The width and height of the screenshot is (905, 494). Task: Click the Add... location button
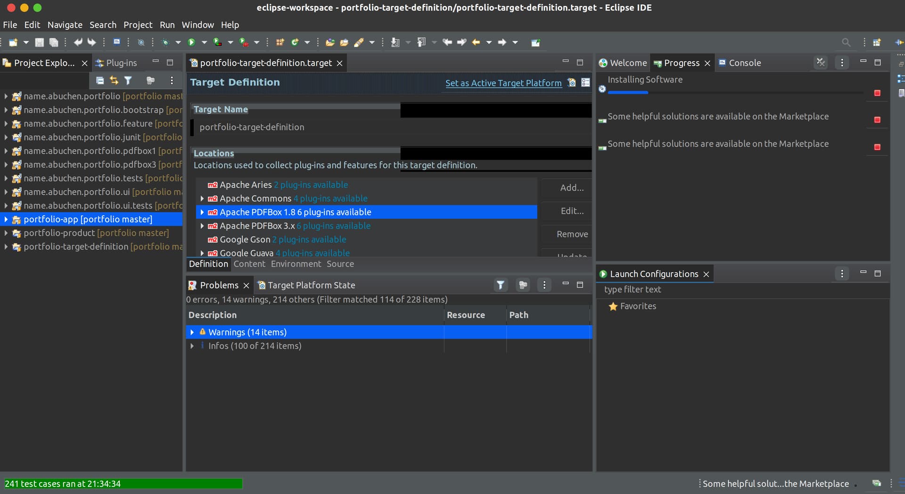[567, 188]
